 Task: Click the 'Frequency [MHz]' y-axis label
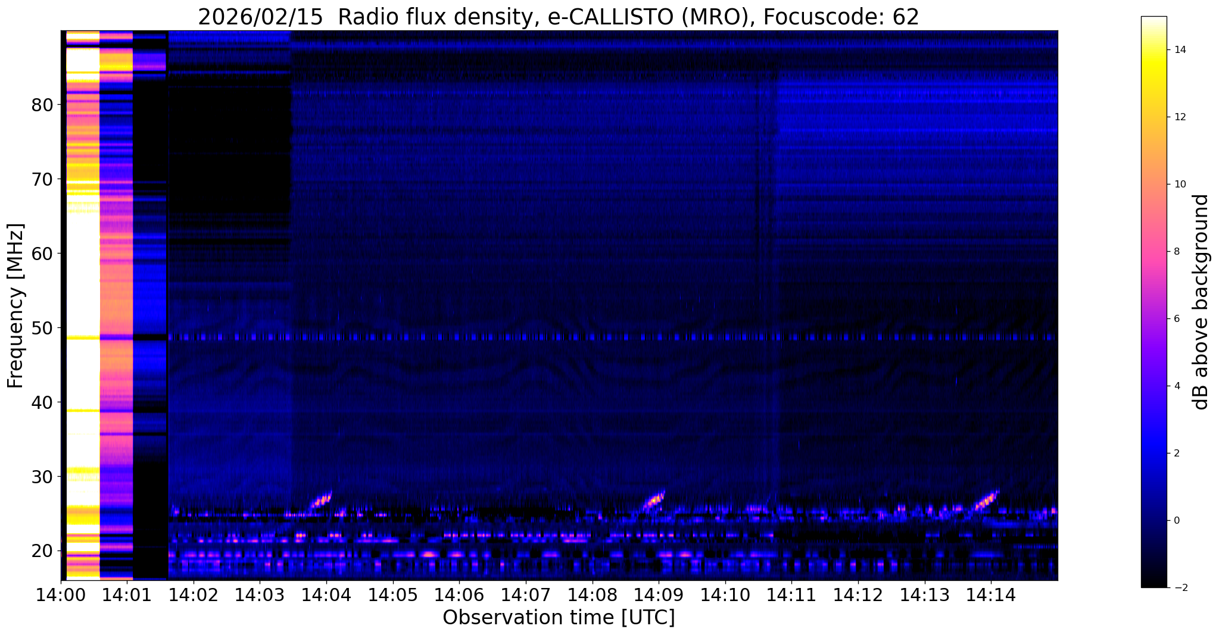(x=16, y=306)
